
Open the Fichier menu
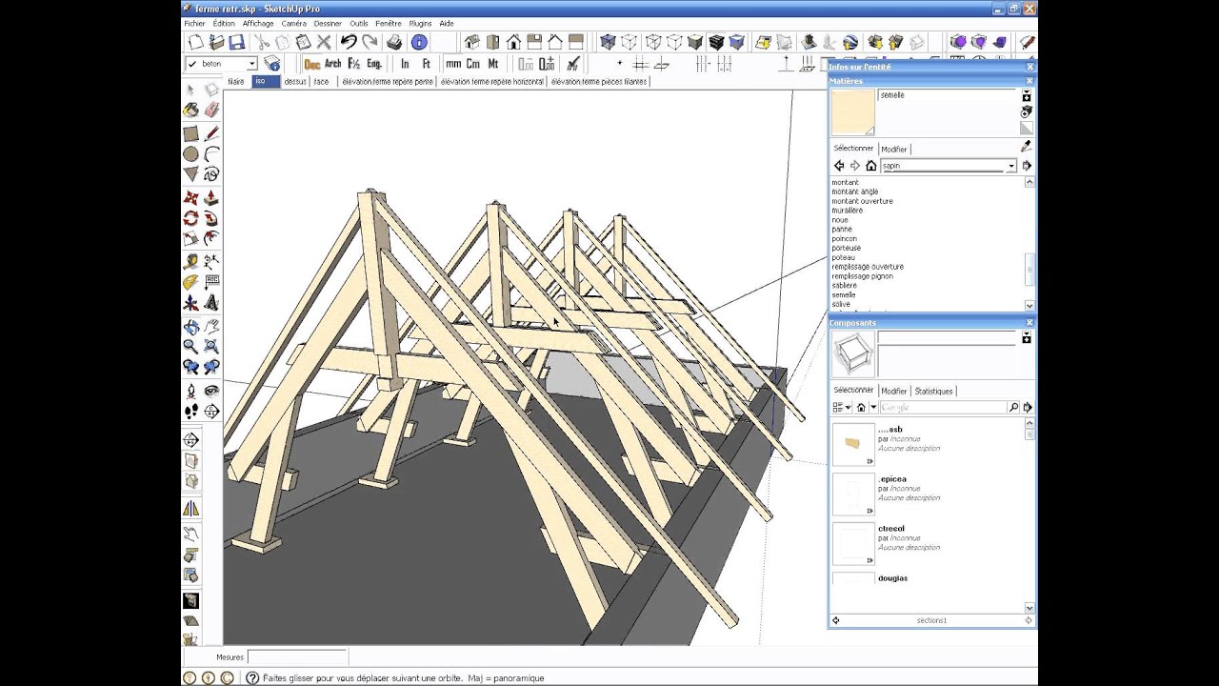[x=194, y=23]
